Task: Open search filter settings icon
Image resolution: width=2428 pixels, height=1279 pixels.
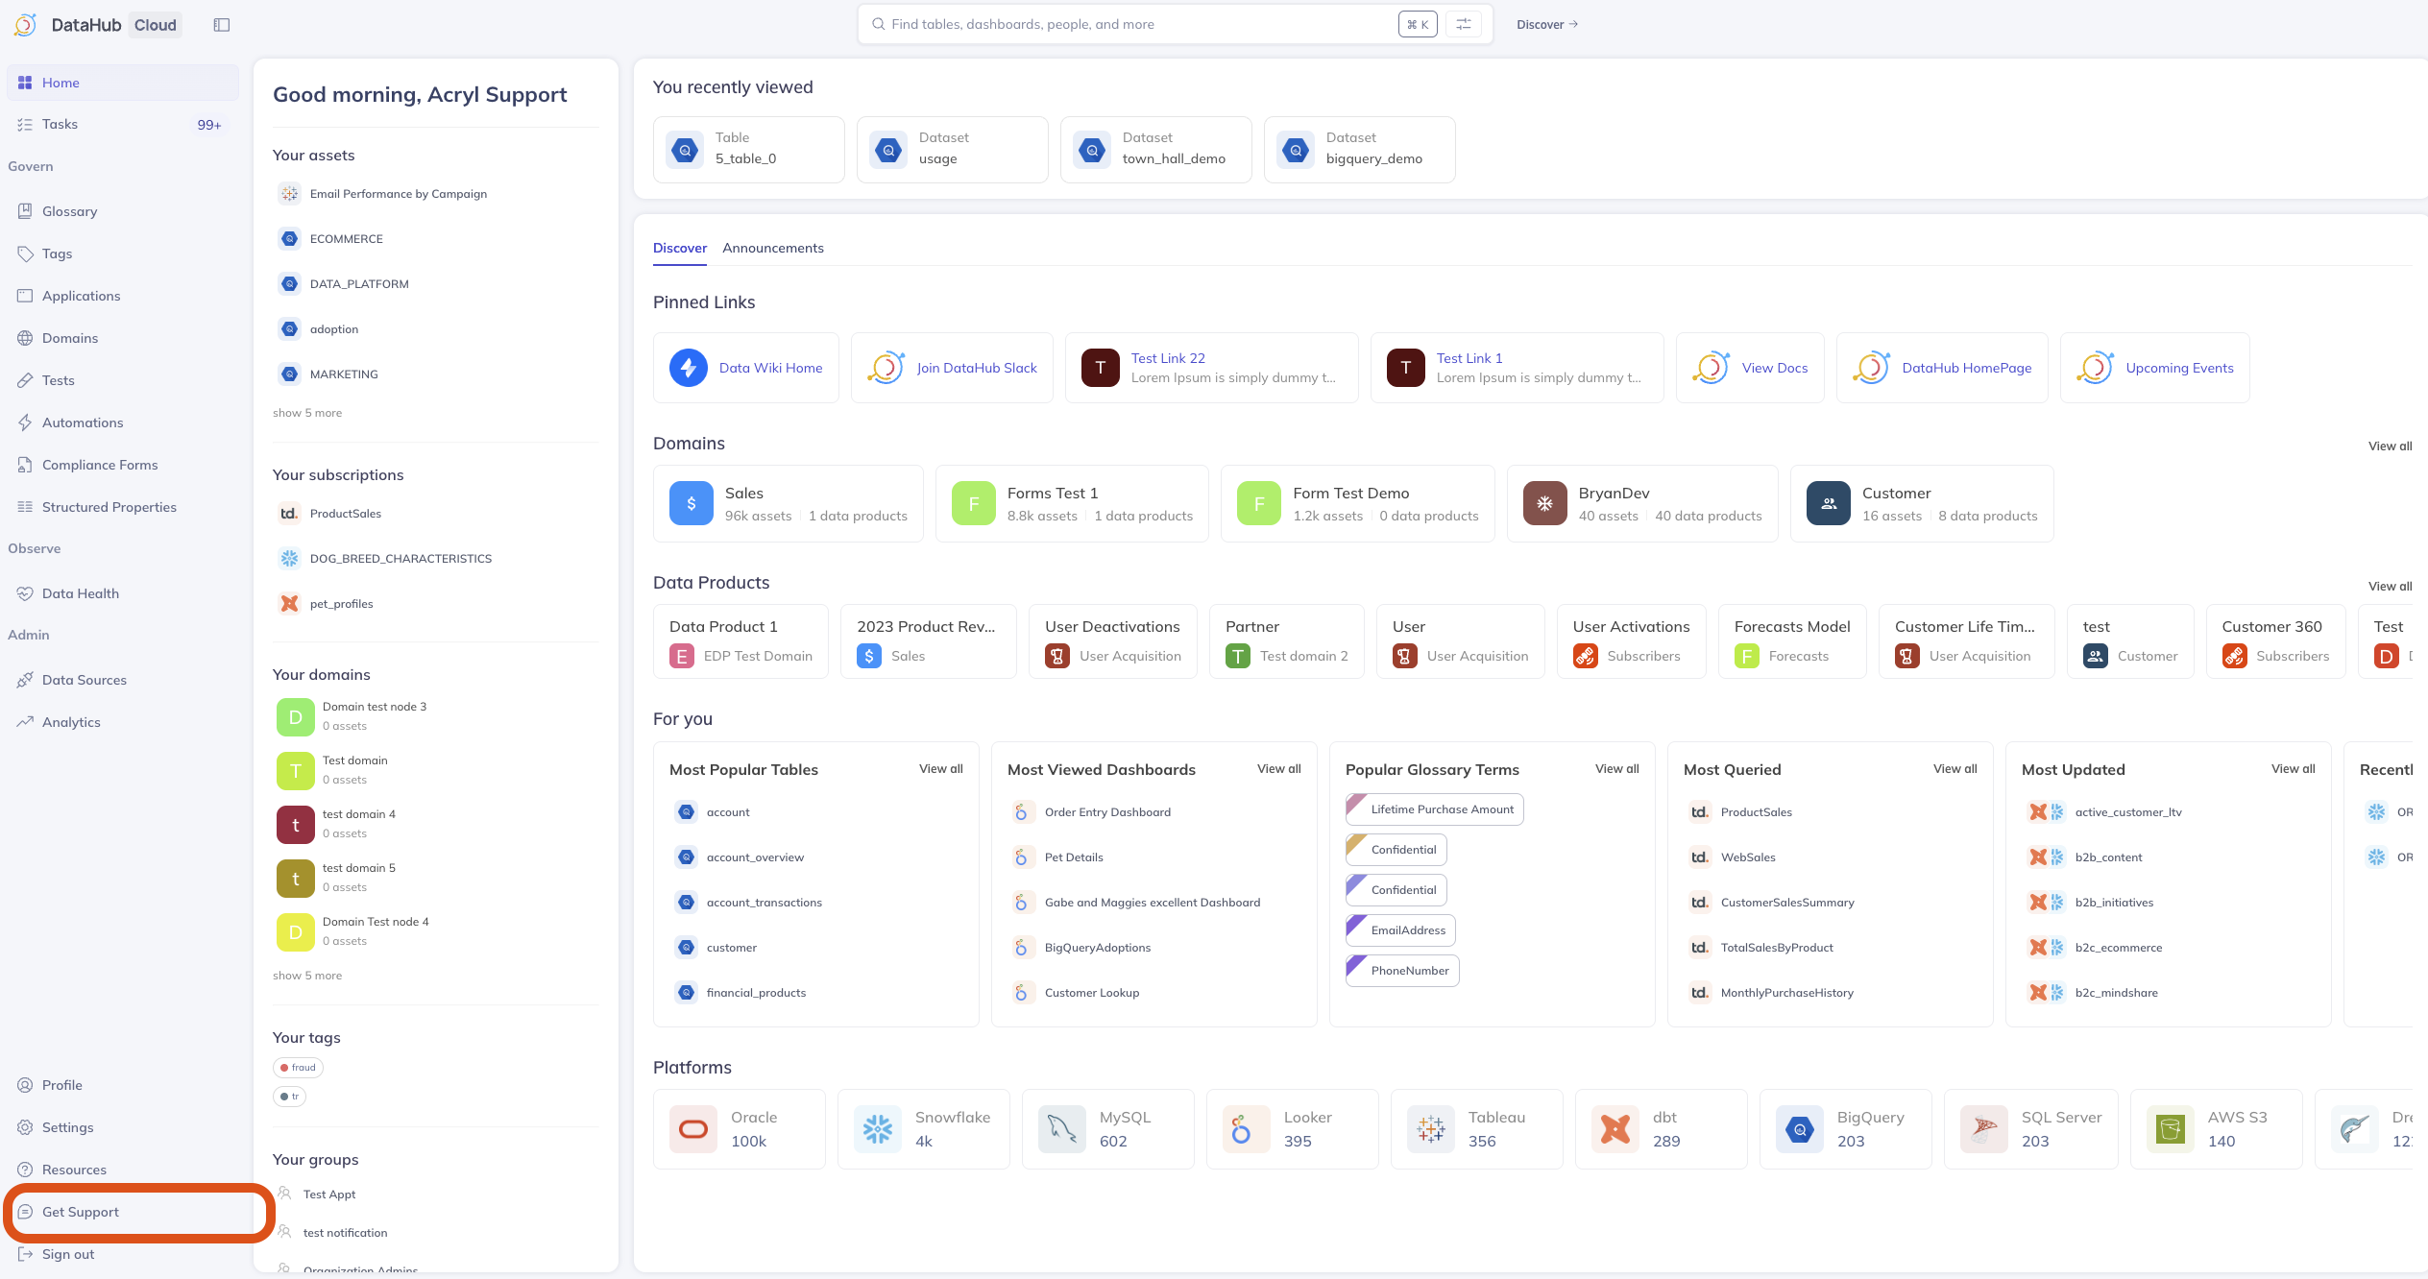Action: pos(1464,25)
